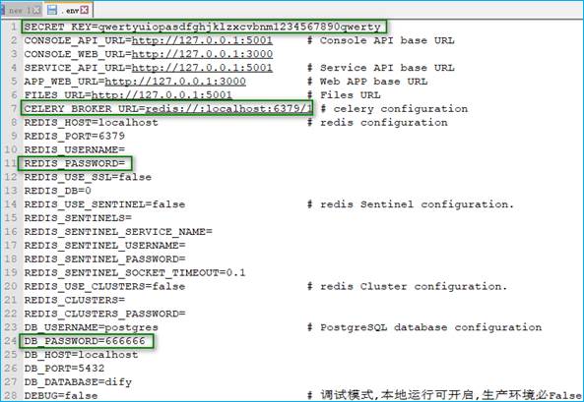Click the FILES_URL hyperlink on line 6

point(162,94)
